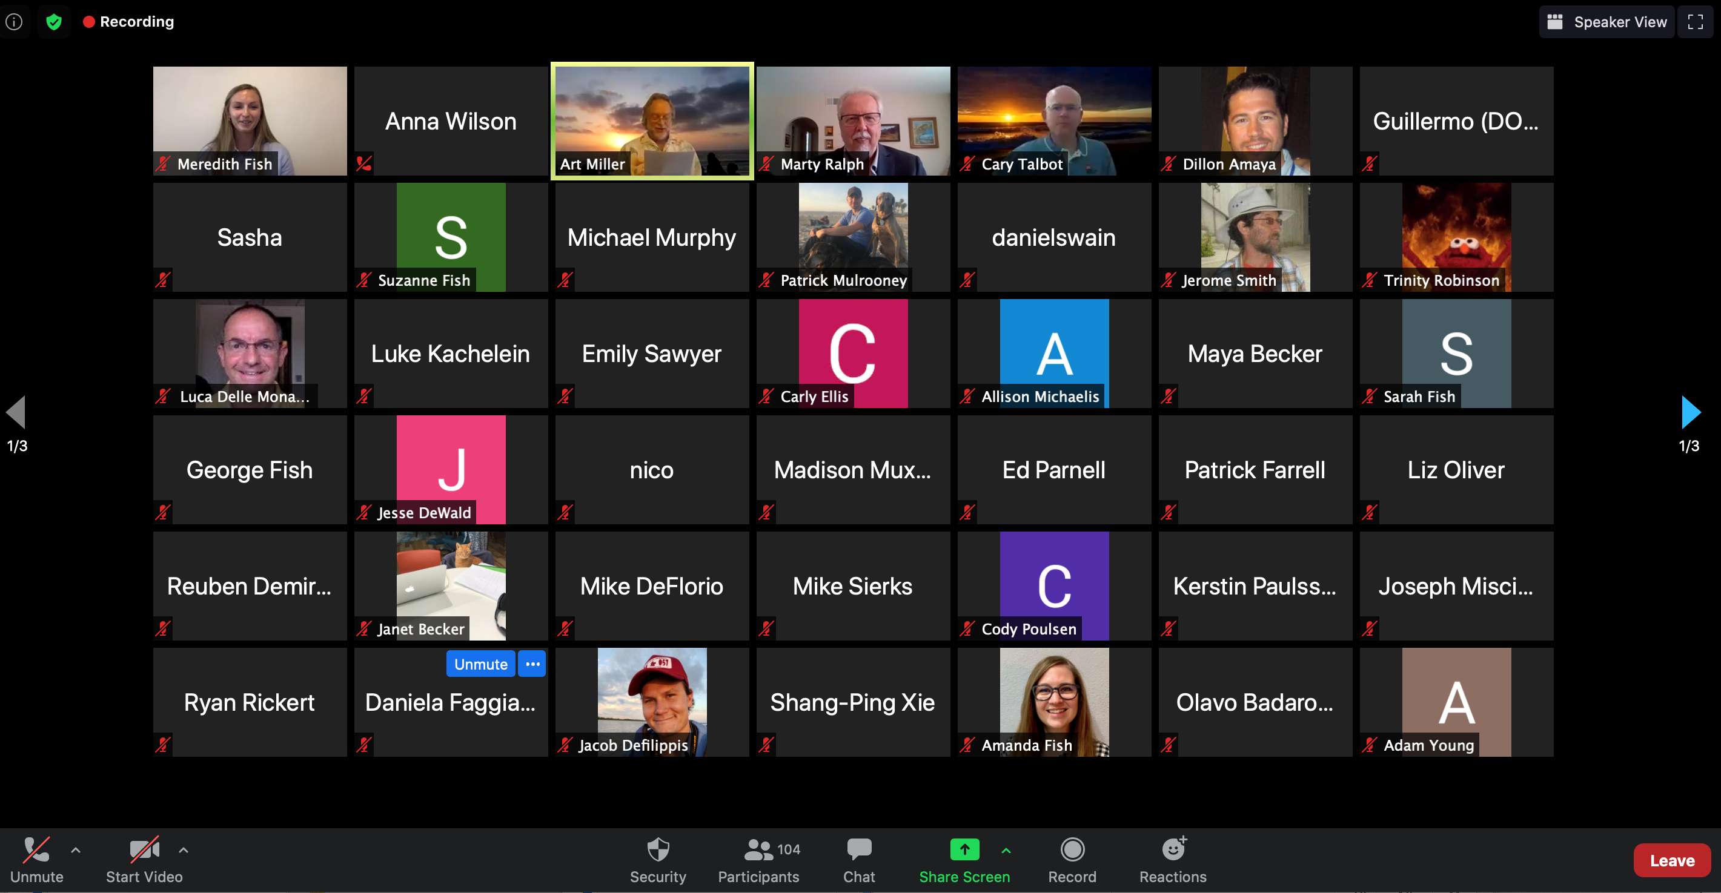Select Art Miller's active speaker video tile
Image resolution: width=1721 pixels, height=893 pixels.
tap(652, 121)
